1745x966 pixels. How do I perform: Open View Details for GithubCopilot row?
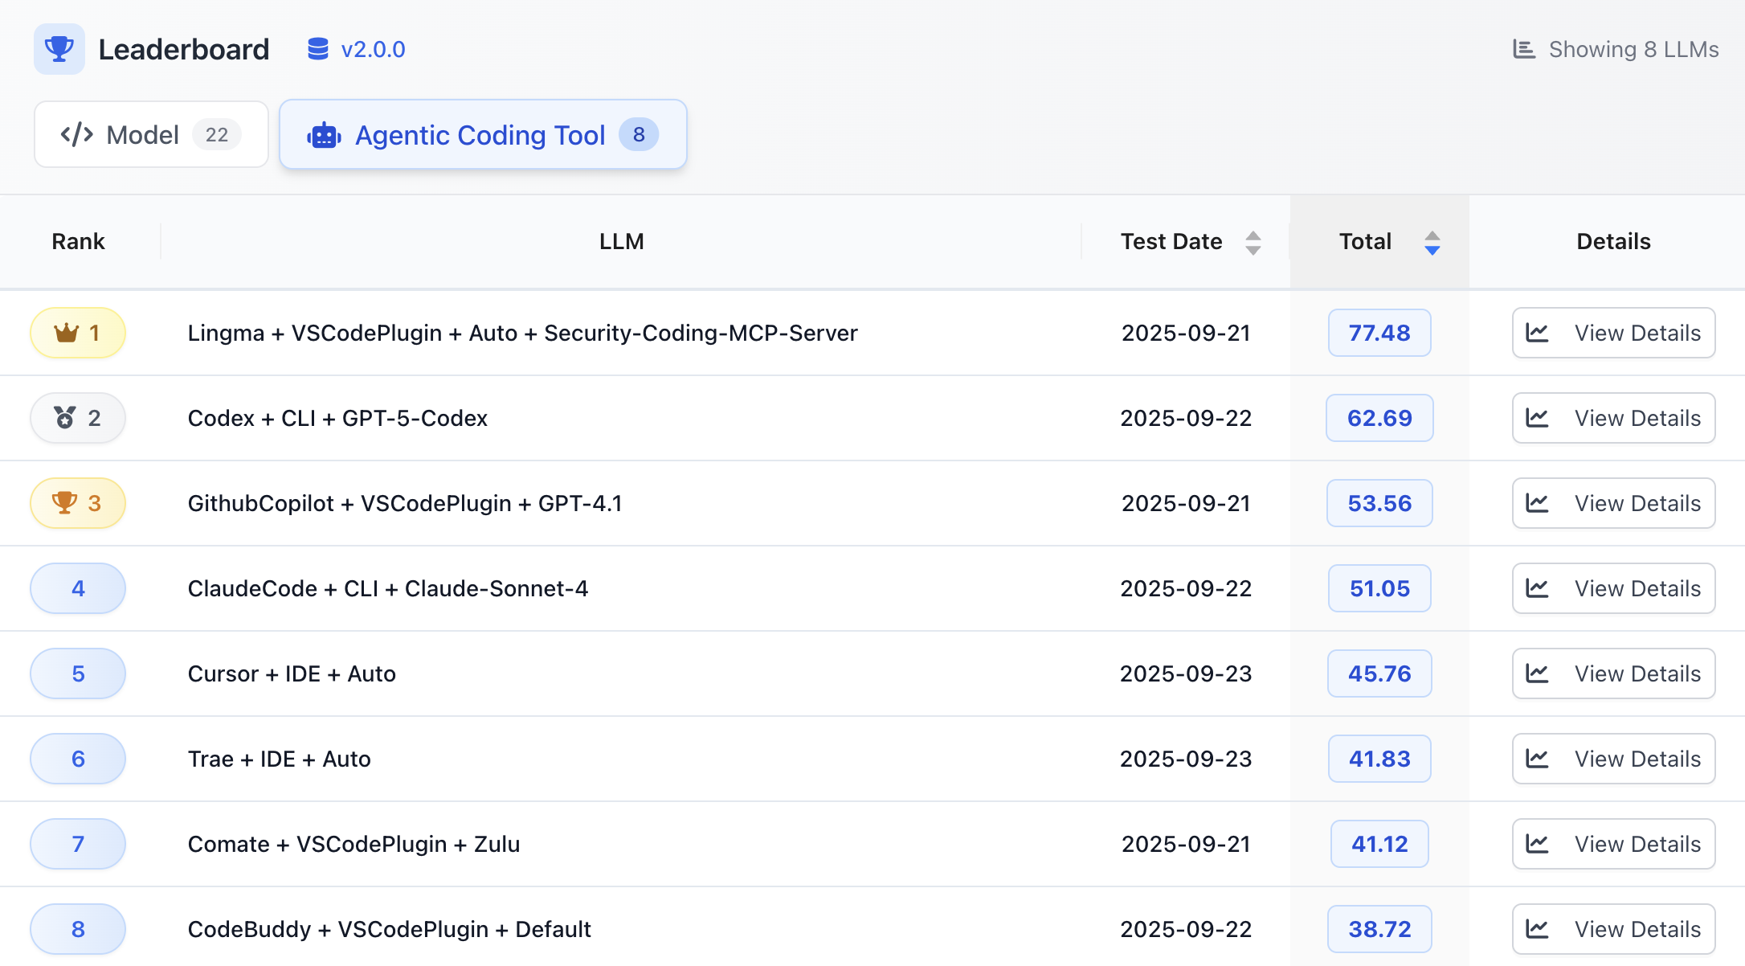[x=1613, y=503]
